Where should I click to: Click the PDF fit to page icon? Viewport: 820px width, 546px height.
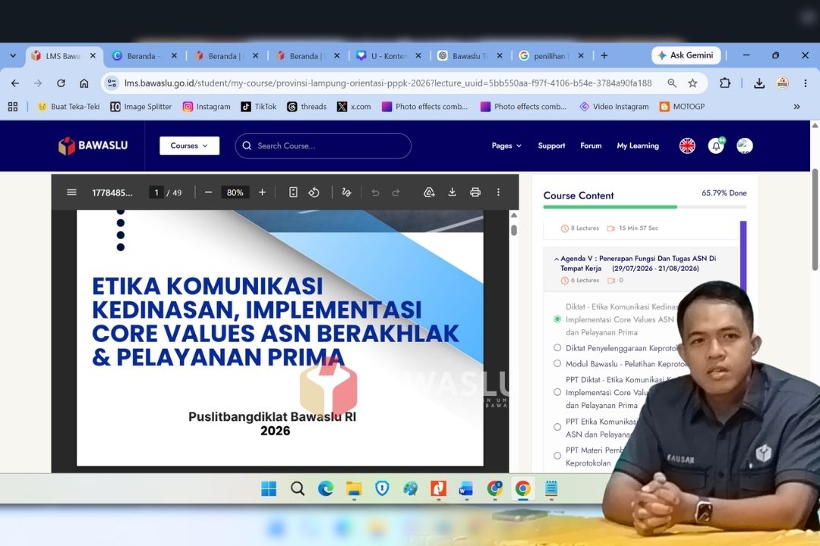tap(293, 193)
